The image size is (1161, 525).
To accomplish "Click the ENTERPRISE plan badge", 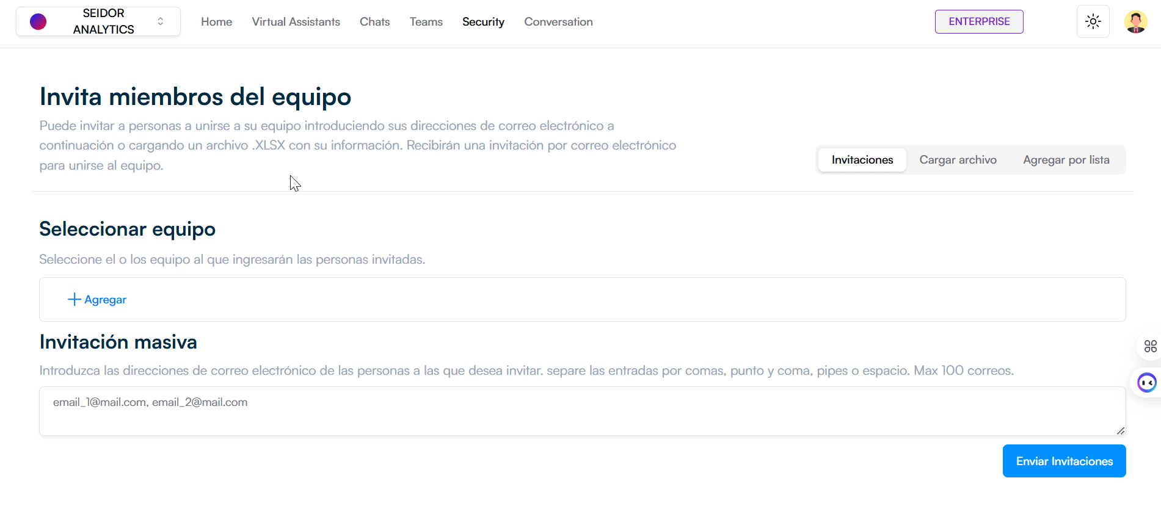I will [x=978, y=21].
